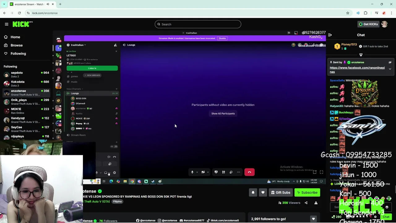Click the green Subscribe button
Screen dimensions: 396x223
point(307,192)
